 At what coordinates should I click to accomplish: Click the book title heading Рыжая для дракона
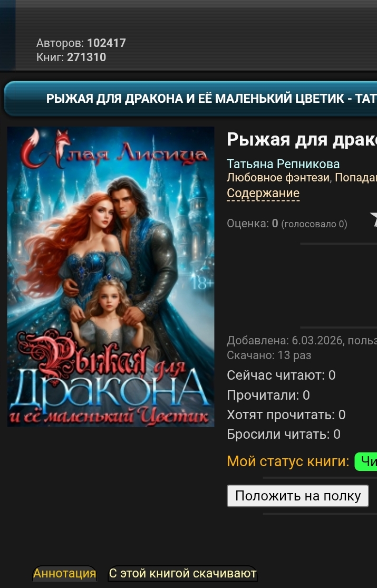click(x=302, y=140)
